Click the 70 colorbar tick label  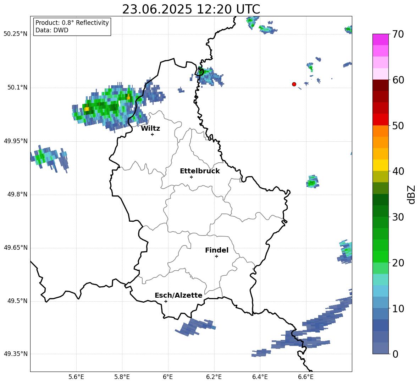click(398, 34)
